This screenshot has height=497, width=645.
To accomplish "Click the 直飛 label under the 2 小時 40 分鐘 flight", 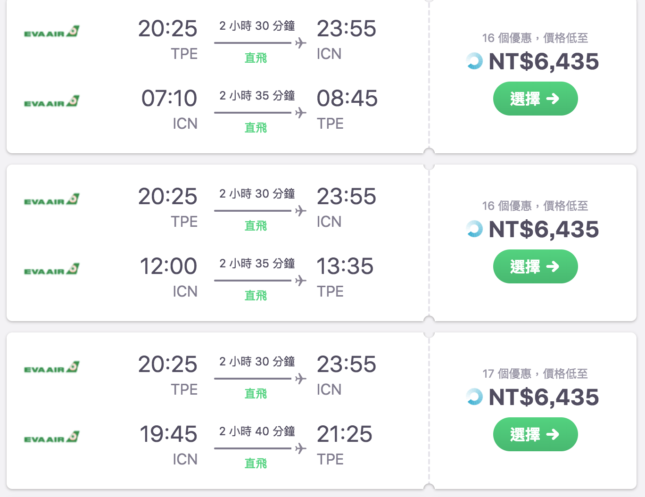I will click(256, 464).
